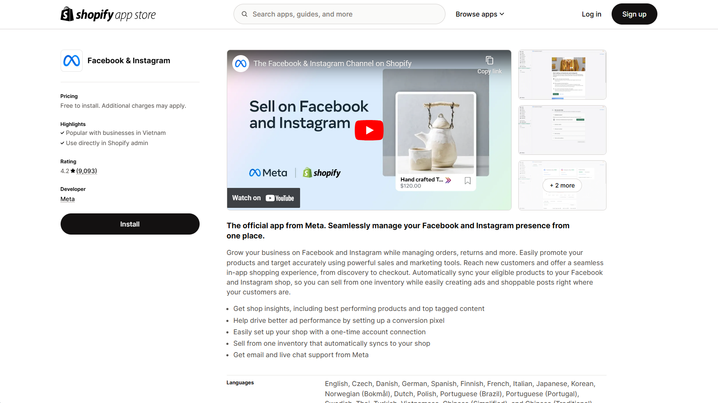Image resolution: width=718 pixels, height=403 pixels.
Task: Click the Sign up button
Action: [x=634, y=14]
